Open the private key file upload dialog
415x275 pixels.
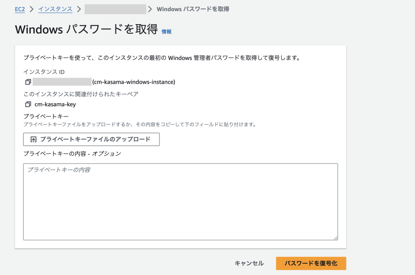(91, 139)
